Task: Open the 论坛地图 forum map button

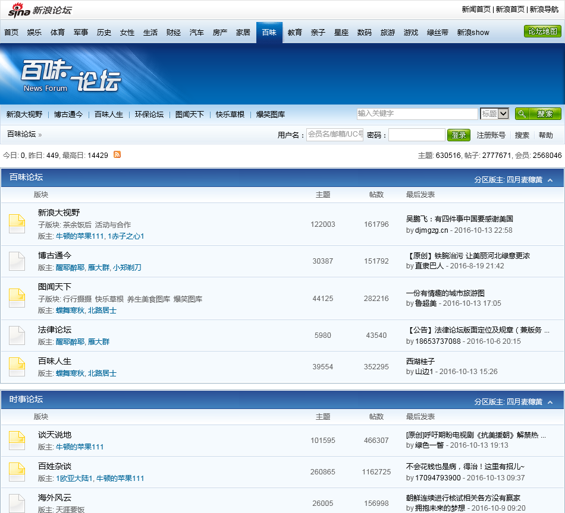Action: (x=542, y=31)
